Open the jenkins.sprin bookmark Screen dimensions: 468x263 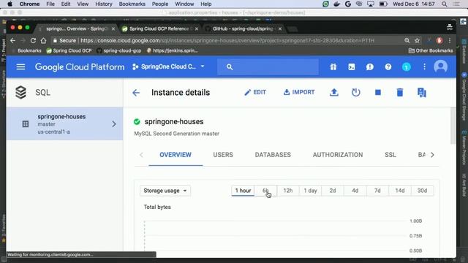tap(173, 50)
